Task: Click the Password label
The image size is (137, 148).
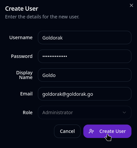Action: [22, 56]
